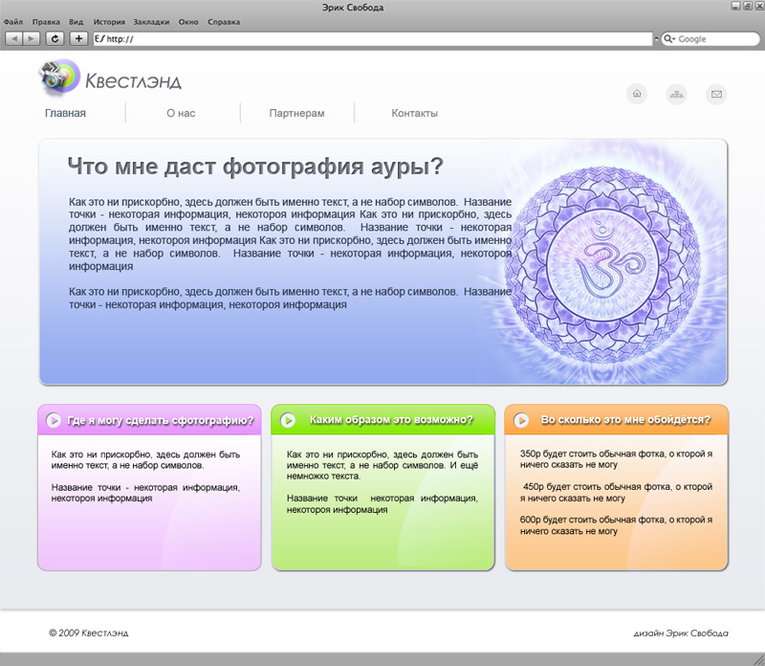The image size is (765, 666).
Task: Click the purple Om mandala image
Action: click(602, 265)
